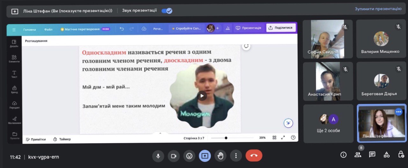Open options on Ліна Штефан tile
This screenshot has height=168, width=408.
pos(398,112)
